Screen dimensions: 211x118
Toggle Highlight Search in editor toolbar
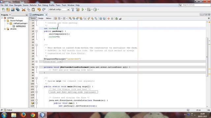[81, 18]
